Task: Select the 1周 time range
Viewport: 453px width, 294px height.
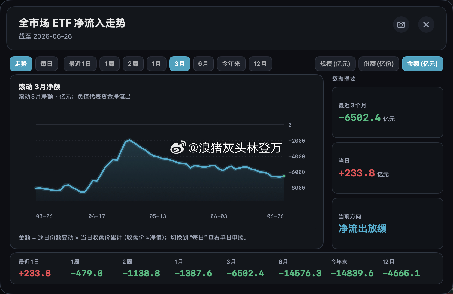Action: click(110, 64)
